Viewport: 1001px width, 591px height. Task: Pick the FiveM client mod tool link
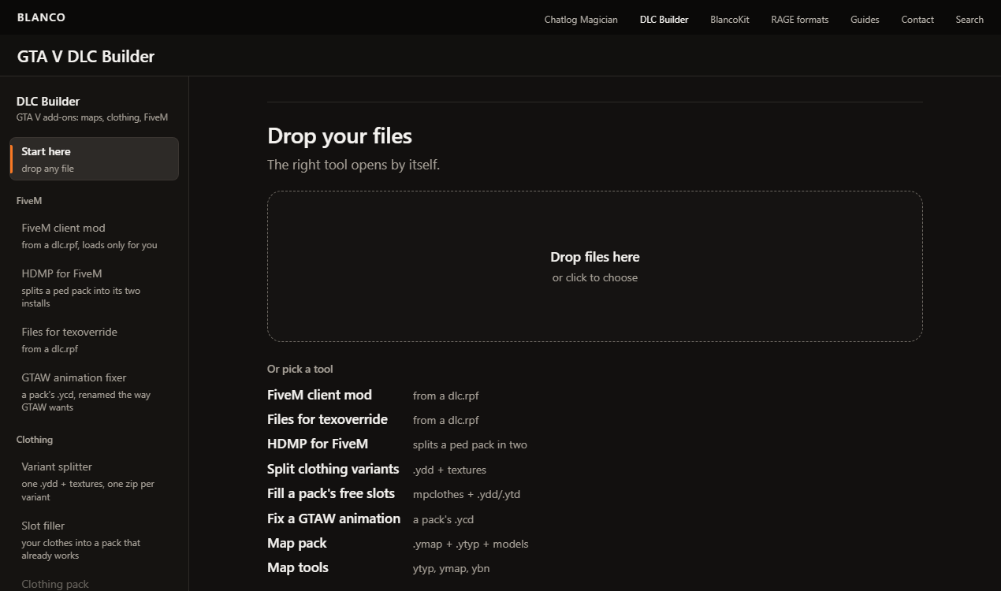tap(319, 395)
